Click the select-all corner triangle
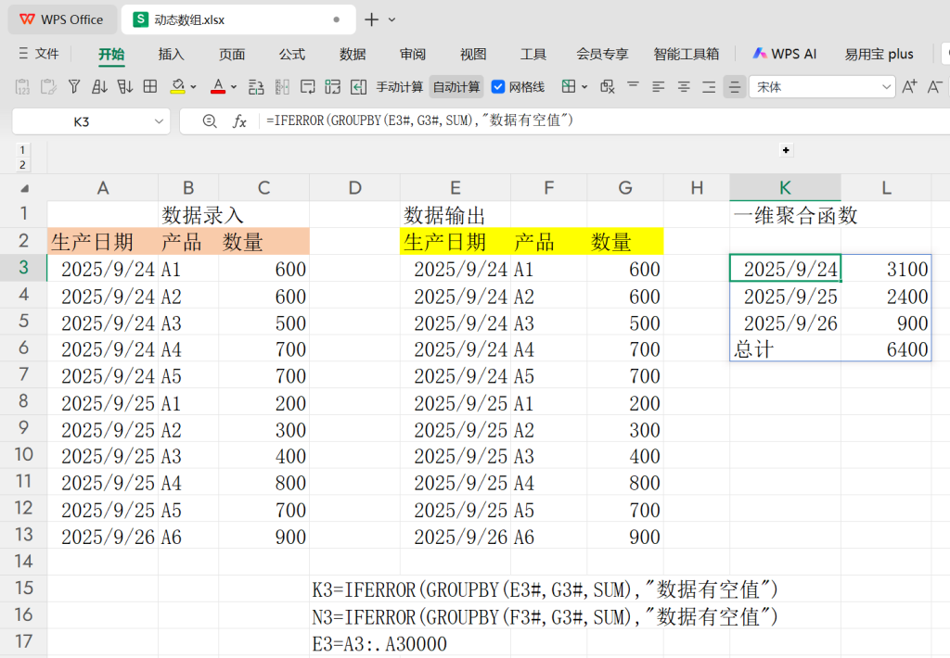 24,188
